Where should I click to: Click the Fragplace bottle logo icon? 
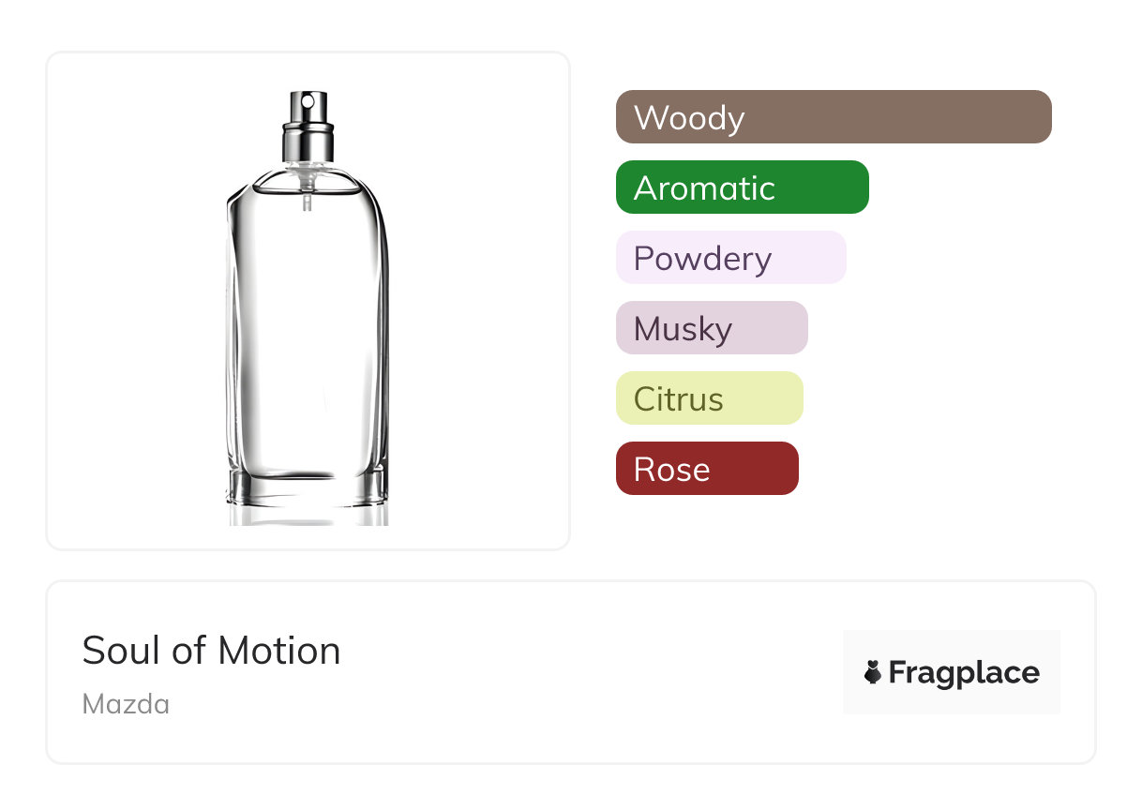[x=873, y=672]
